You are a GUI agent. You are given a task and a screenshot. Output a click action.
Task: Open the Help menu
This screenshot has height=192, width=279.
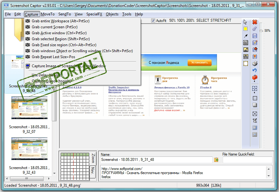(139, 14)
